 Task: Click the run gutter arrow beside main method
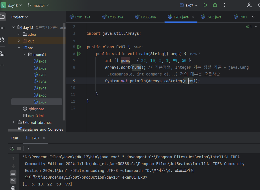pyautogui.click(x=79, y=54)
